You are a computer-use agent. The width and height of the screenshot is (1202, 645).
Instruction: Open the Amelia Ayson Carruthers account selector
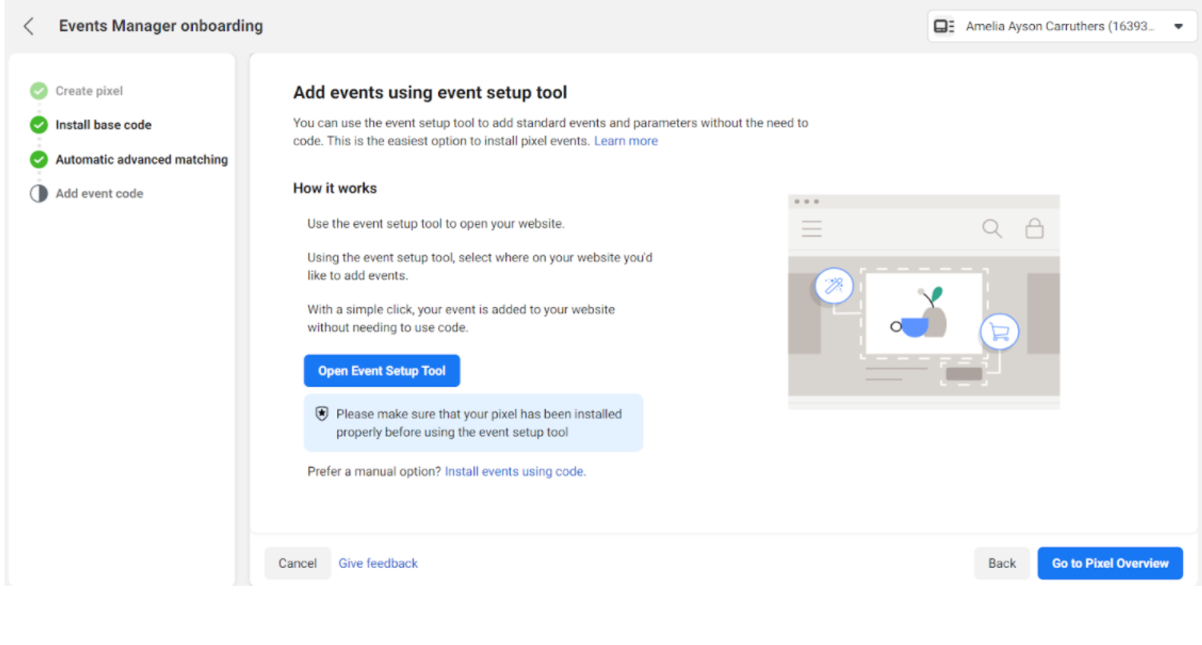[1062, 26]
